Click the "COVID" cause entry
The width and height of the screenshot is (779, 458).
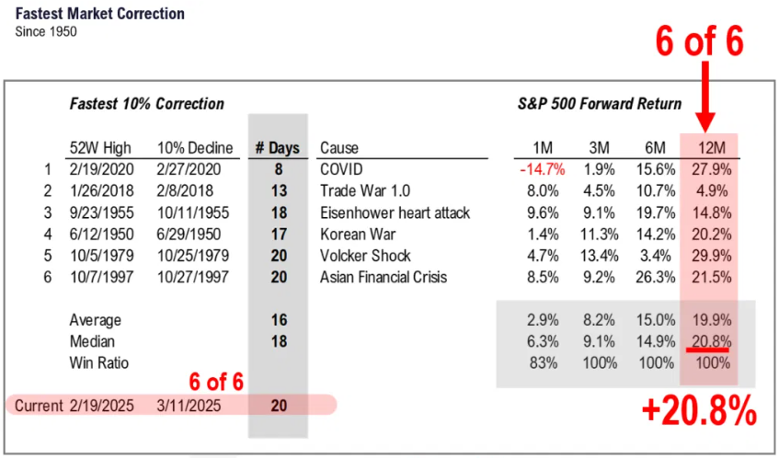[x=343, y=170]
